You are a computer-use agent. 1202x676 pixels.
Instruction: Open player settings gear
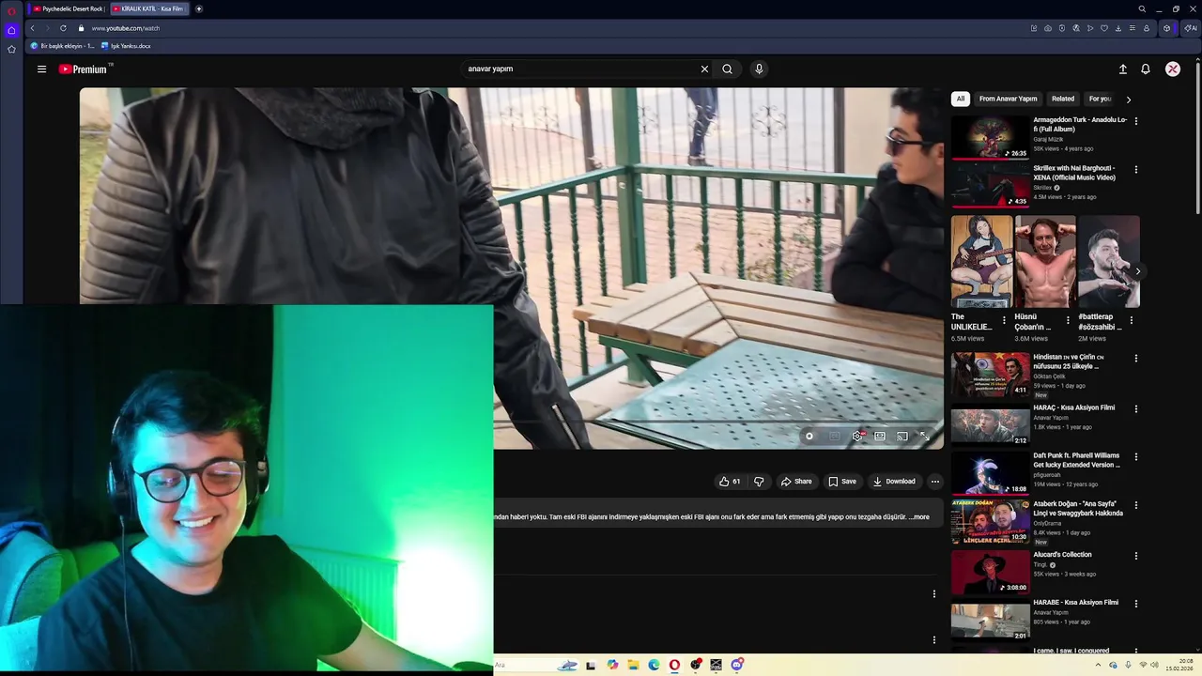857,436
